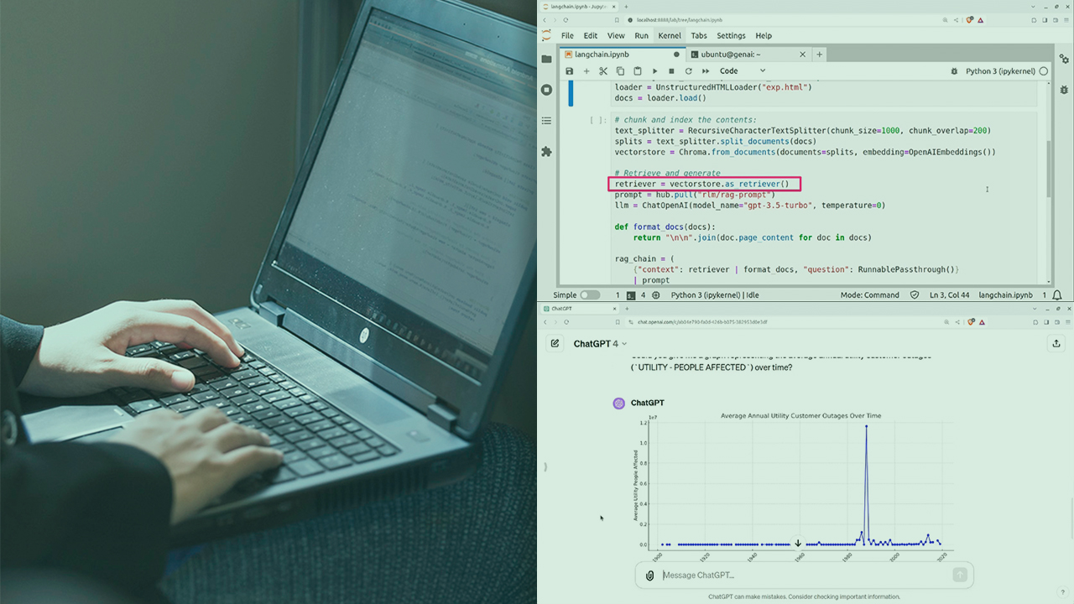Open the Settings menu in JupyterLab

tap(731, 36)
